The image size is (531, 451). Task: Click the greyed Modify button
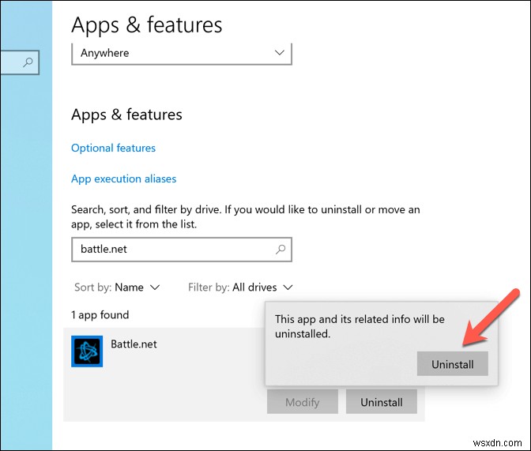(303, 401)
